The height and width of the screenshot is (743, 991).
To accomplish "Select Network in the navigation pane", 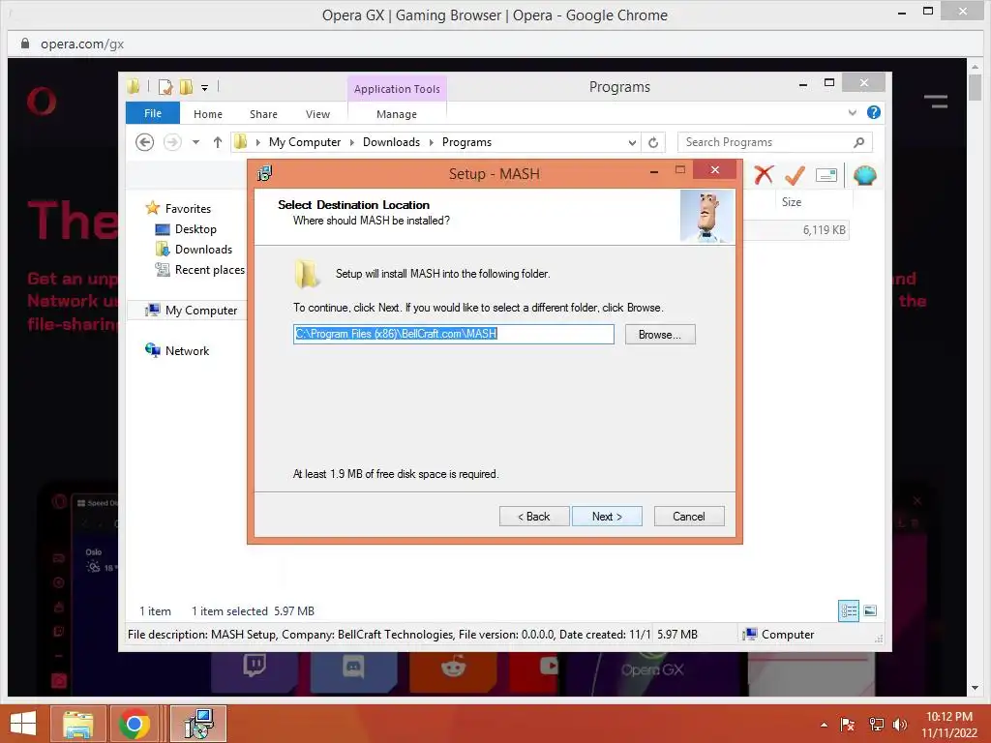I will pyautogui.click(x=187, y=350).
